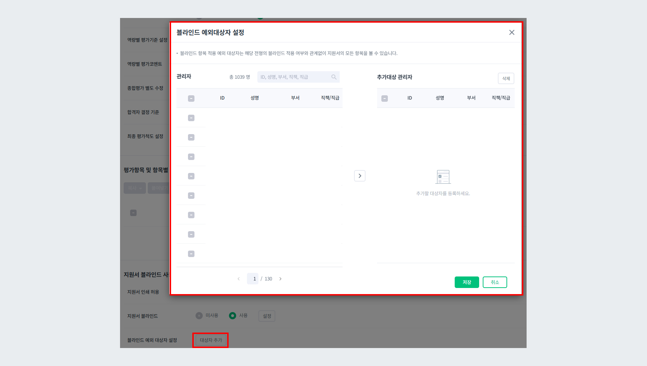Select all rows in the 추가대상 관리자 list
Screen dimensions: 647x366
(385, 98)
